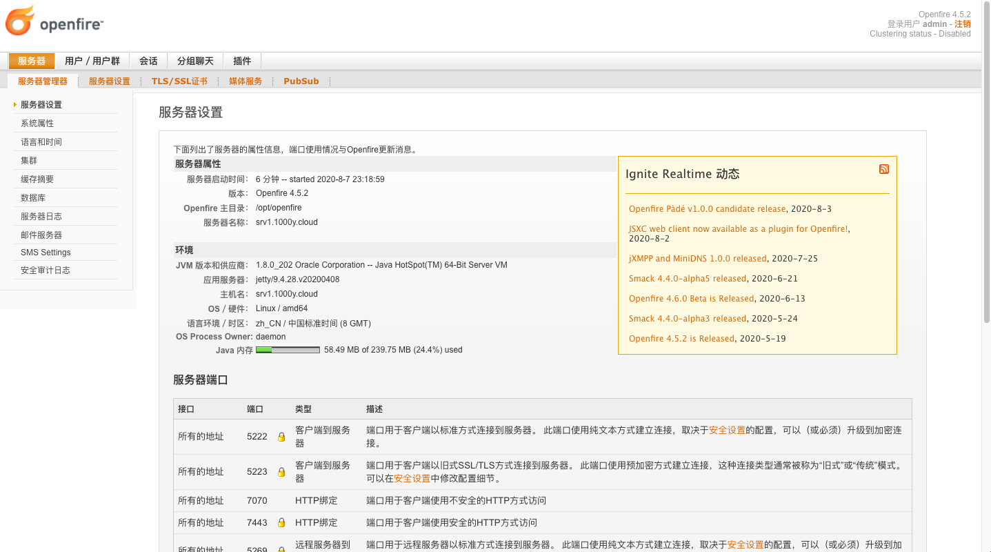Click the Java memory usage bar
Image resolution: width=991 pixels, height=552 pixels.
(x=288, y=350)
